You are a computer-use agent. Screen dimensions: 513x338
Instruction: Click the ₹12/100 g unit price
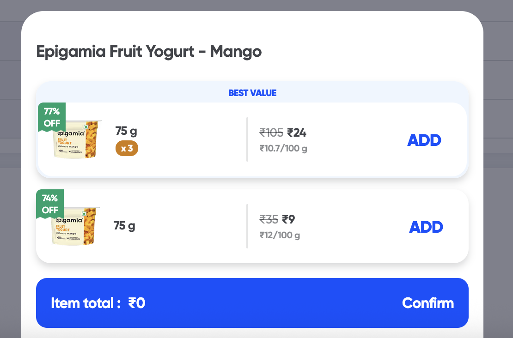click(x=280, y=235)
